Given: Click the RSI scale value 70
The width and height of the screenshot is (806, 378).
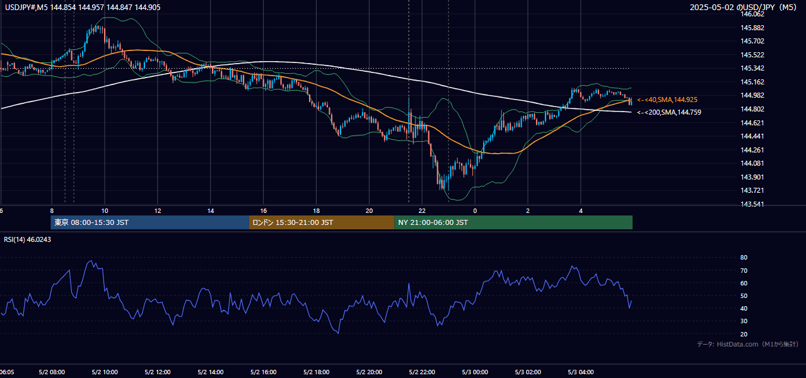Looking at the screenshot, I should pos(744,270).
